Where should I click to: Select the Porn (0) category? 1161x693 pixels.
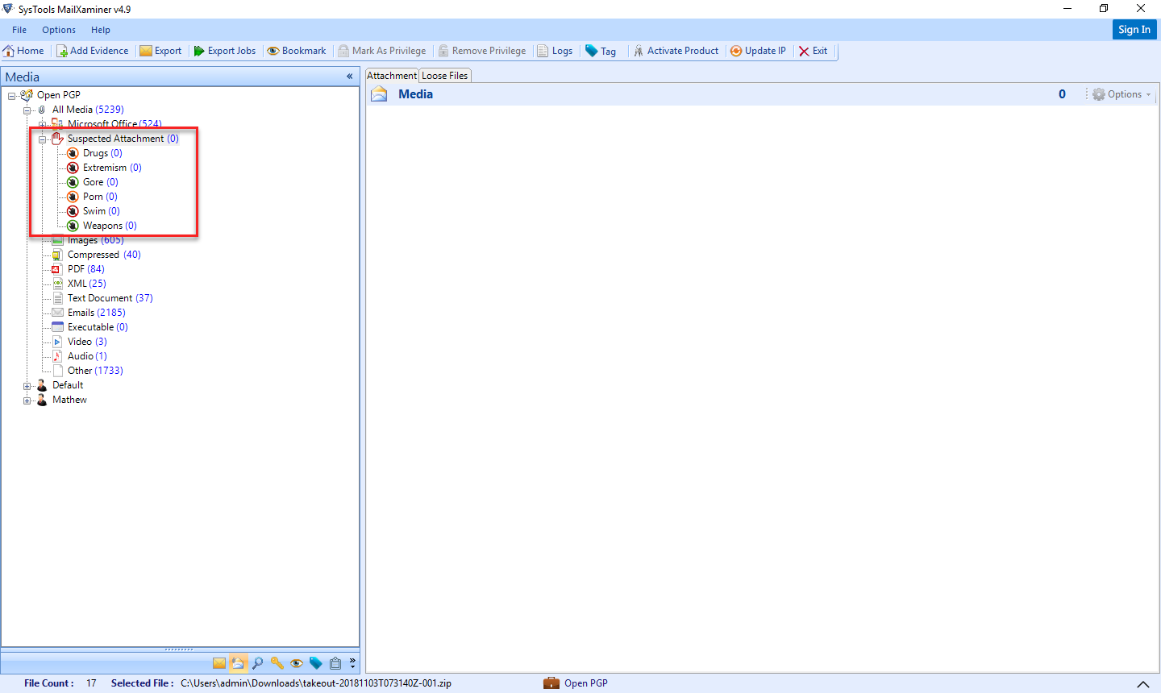[100, 197]
